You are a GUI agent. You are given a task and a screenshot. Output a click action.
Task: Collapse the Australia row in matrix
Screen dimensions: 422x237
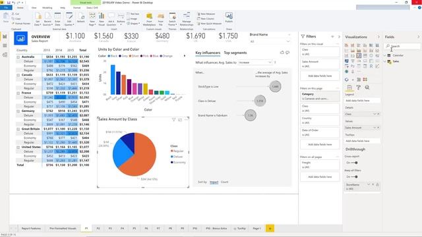pyautogui.click(x=18, y=57)
